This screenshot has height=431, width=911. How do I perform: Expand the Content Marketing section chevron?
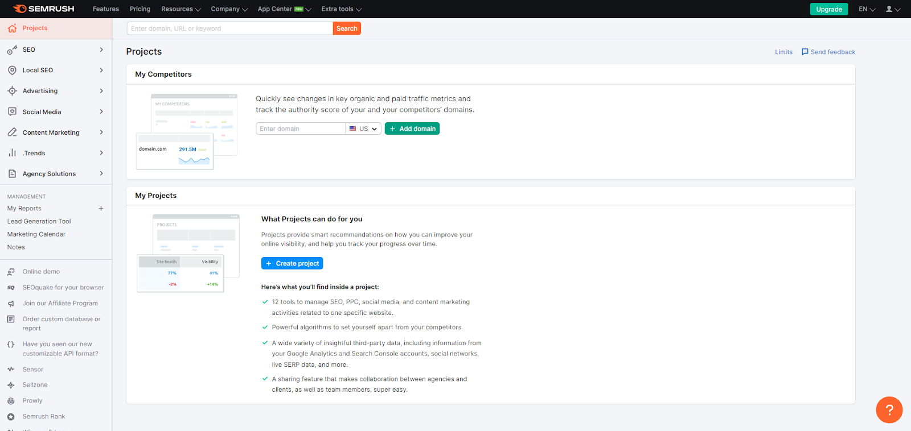[x=101, y=132]
